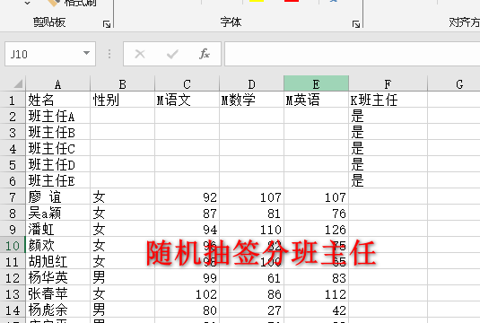Screen dimensions: 480x323
Task: Select row 7 header
Action: [x=13, y=196]
